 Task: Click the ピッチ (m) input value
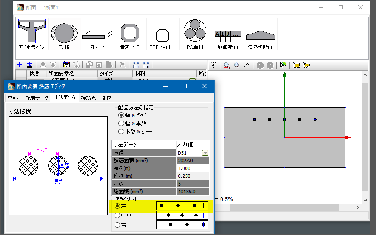pos(192,176)
